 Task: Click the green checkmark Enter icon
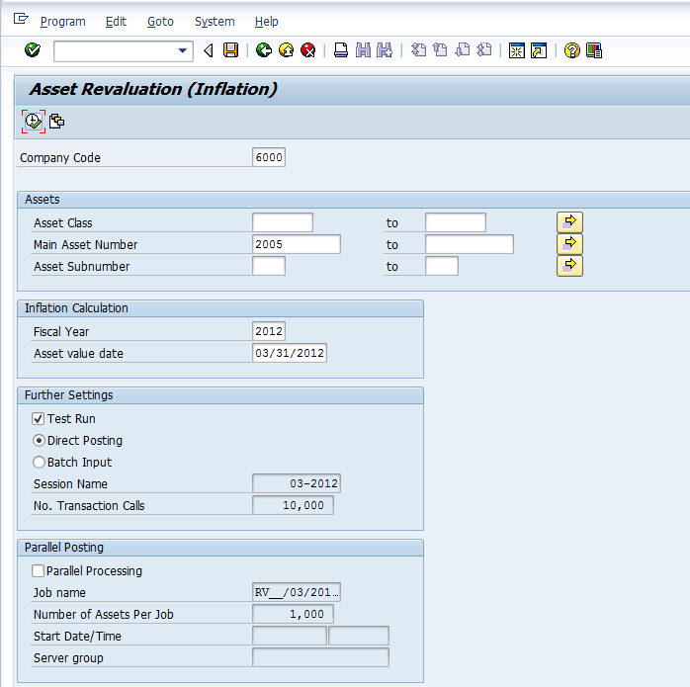33,50
